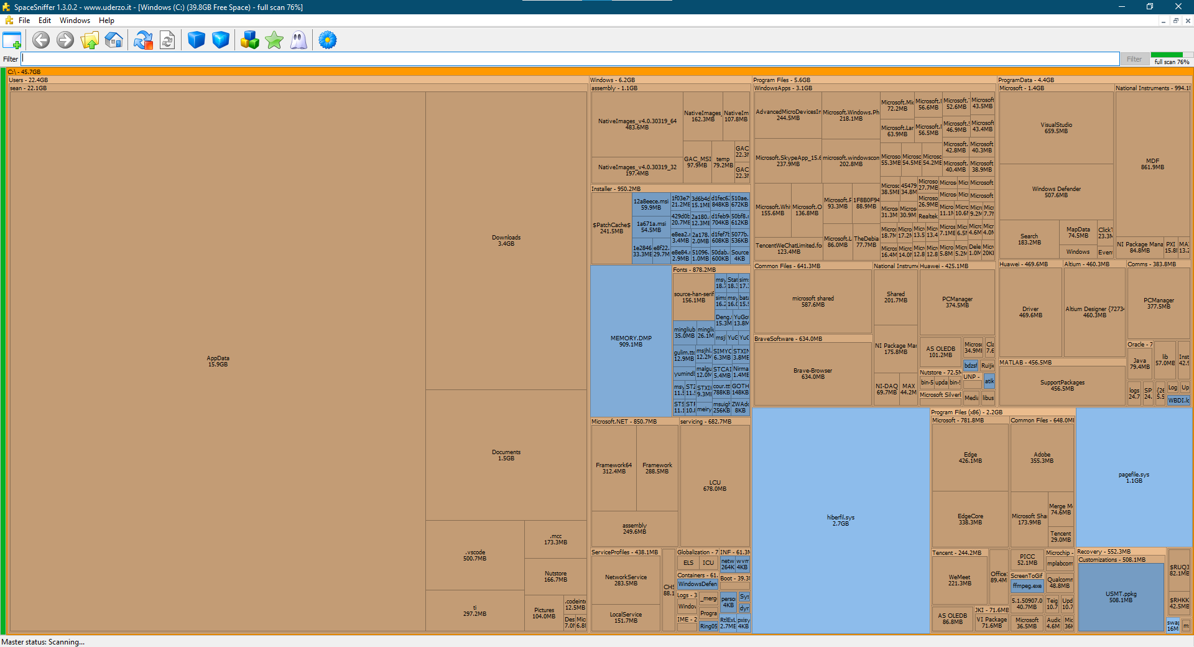Screen dimensions: 1194x647
Task: Stop the master scan via arrows icon
Action: click(x=143, y=40)
